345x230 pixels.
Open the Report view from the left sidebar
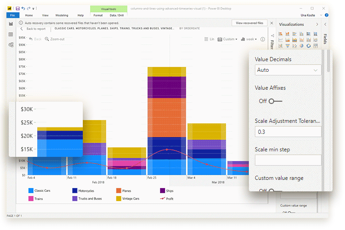(11, 24)
